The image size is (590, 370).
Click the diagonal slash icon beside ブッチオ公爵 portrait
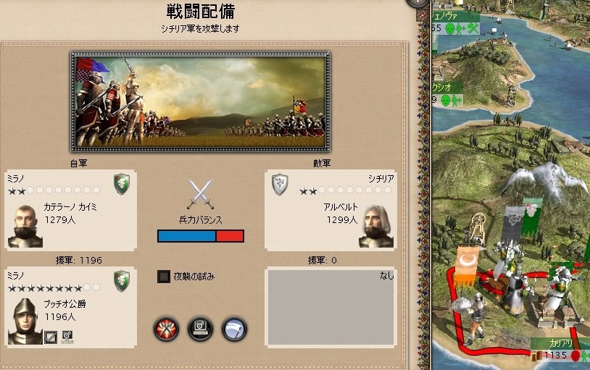51,337
